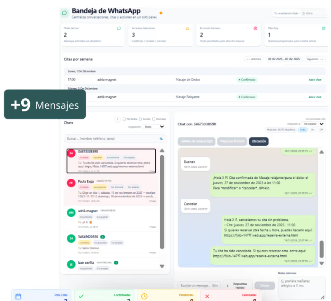331x301 pixels.
Task: Click the checkmark icon on Confirmadas card
Action: [81, 296]
